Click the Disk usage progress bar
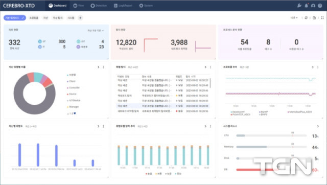Image resolution: width=327 pixels, height=185 pixels. (x=271, y=158)
